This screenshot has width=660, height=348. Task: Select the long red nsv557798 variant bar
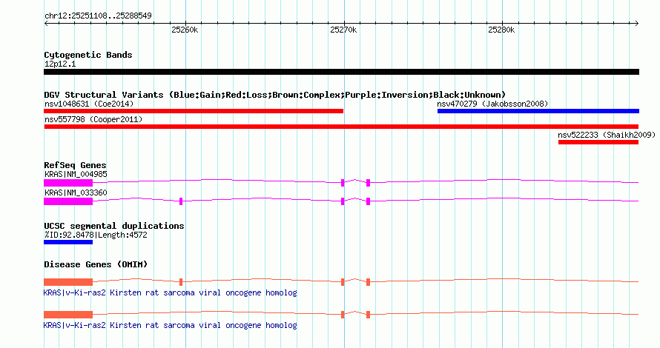click(341, 127)
